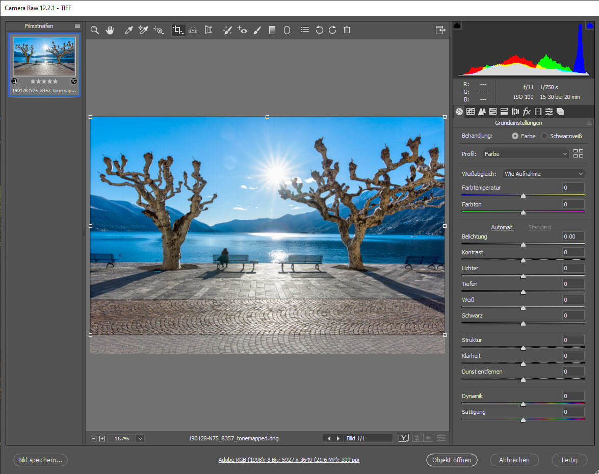The image size is (599, 474).
Task: Activate the Straighten tool
Action: 193,30
